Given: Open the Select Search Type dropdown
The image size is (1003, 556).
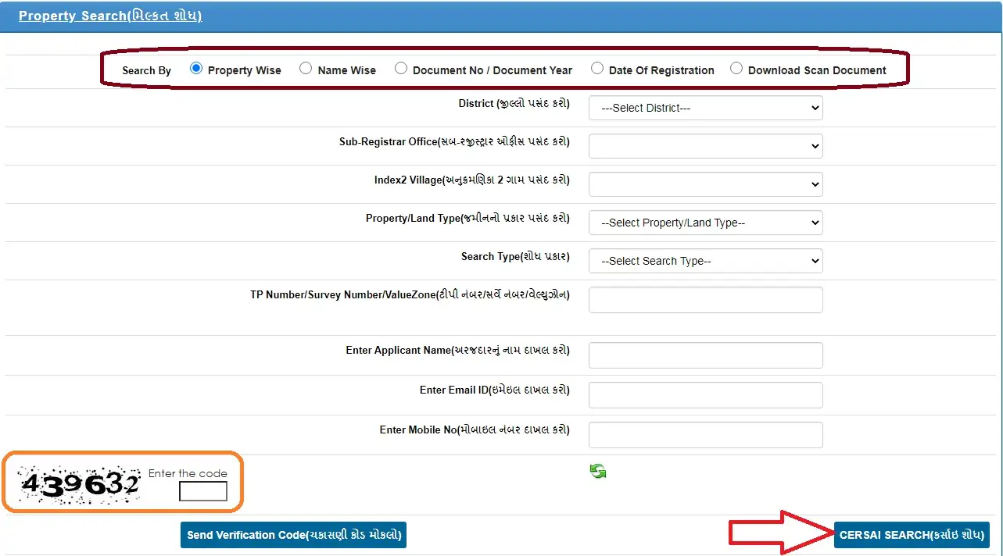Looking at the screenshot, I should (x=705, y=261).
